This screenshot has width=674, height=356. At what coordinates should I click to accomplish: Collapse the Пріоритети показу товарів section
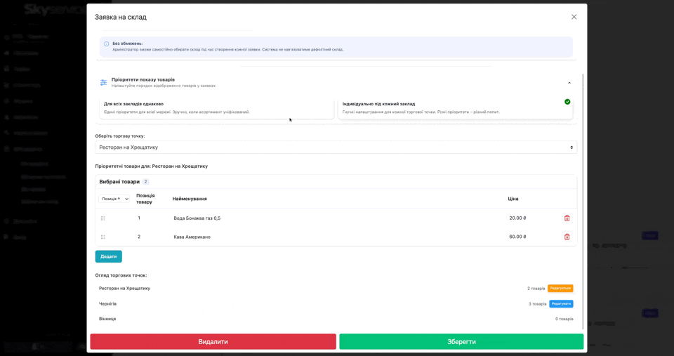click(x=569, y=83)
